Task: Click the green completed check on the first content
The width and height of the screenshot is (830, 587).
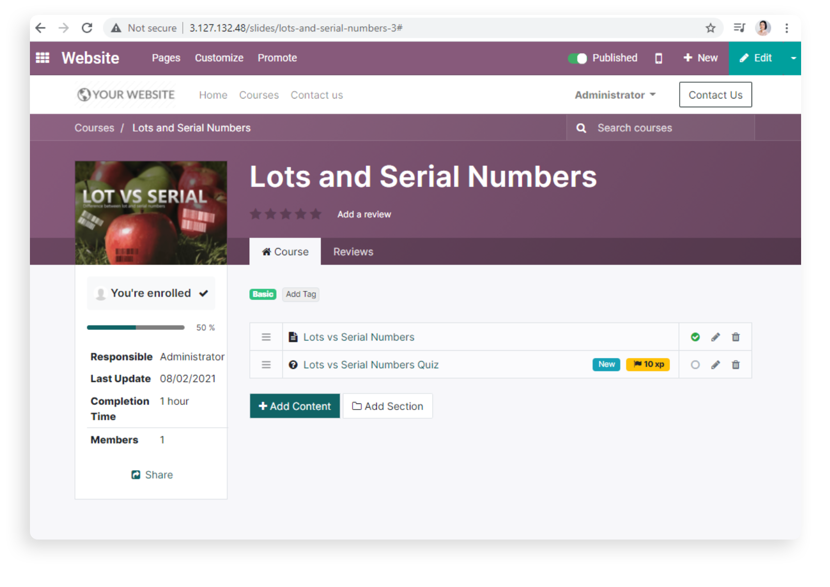Action: pos(695,337)
